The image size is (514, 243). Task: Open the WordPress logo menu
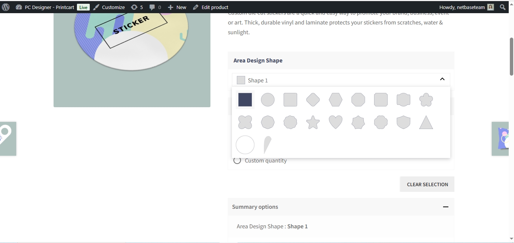point(6,7)
